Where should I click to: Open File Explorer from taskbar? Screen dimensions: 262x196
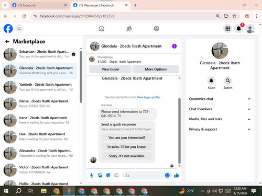coord(43,191)
